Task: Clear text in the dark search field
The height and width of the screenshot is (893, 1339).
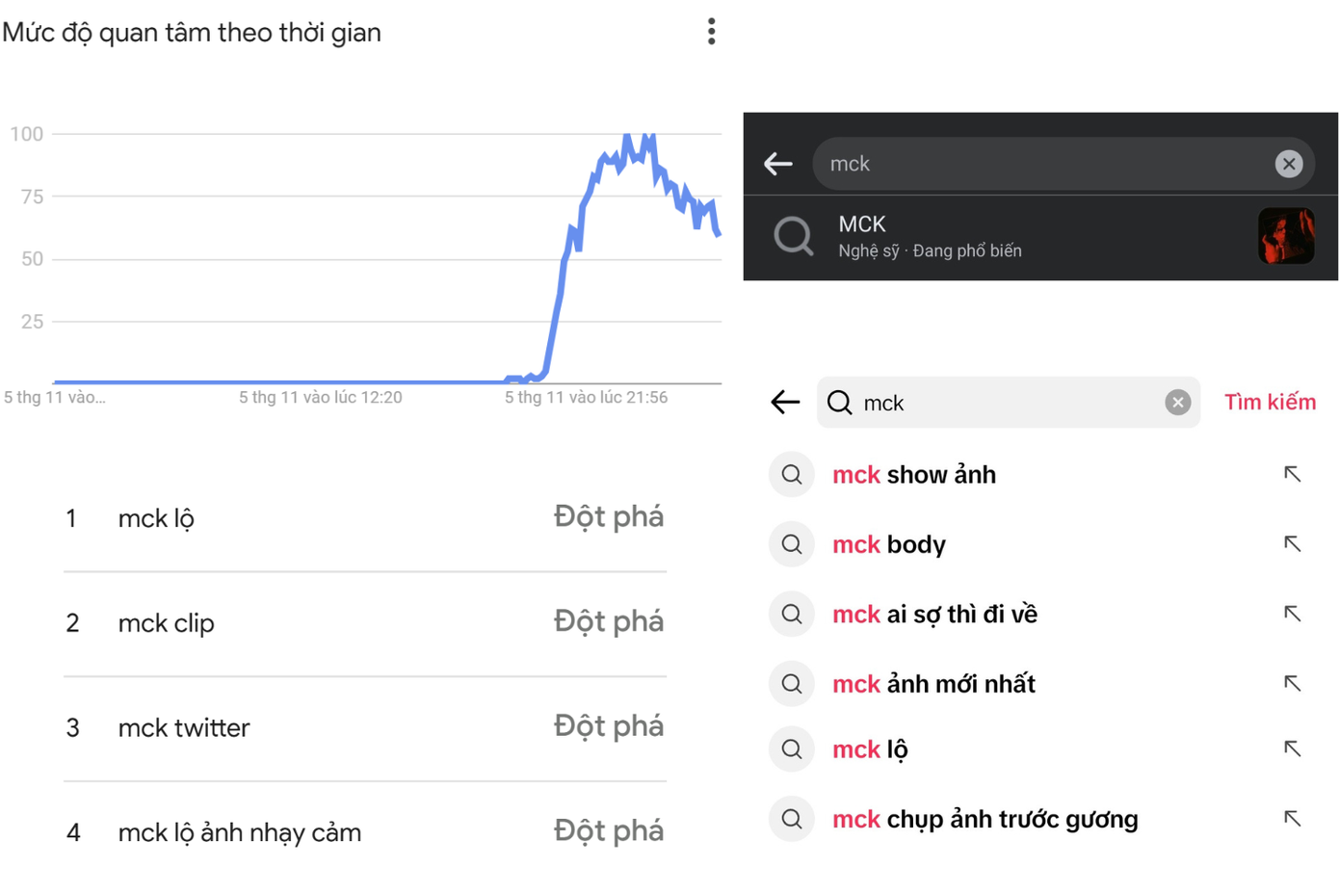Action: point(1288,164)
